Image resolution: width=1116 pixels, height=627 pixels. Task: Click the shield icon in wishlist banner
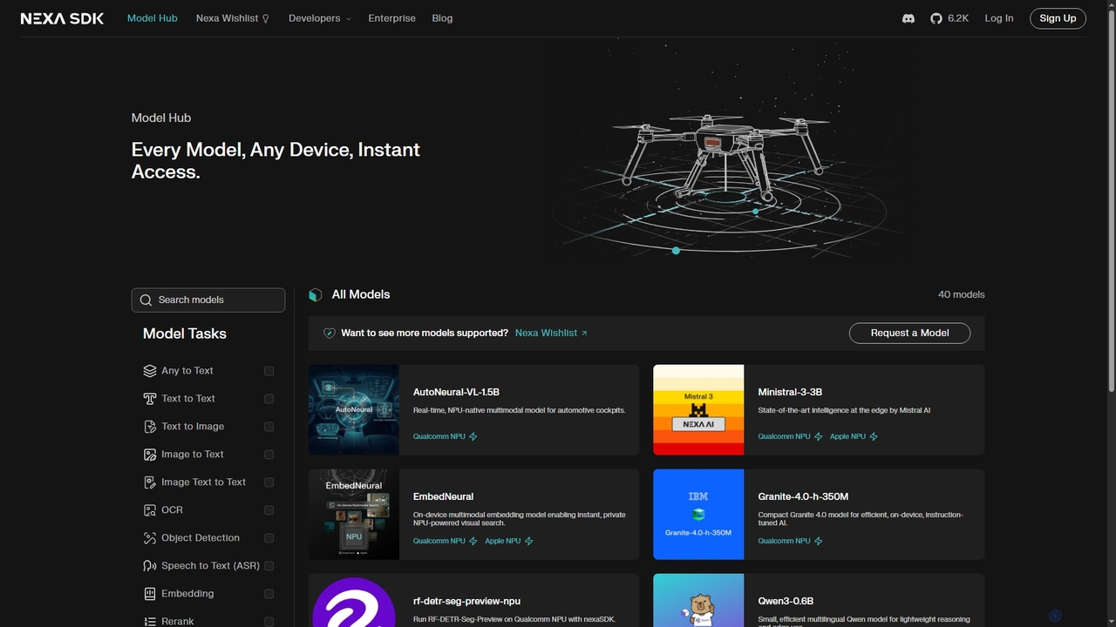pyautogui.click(x=330, y=334)
